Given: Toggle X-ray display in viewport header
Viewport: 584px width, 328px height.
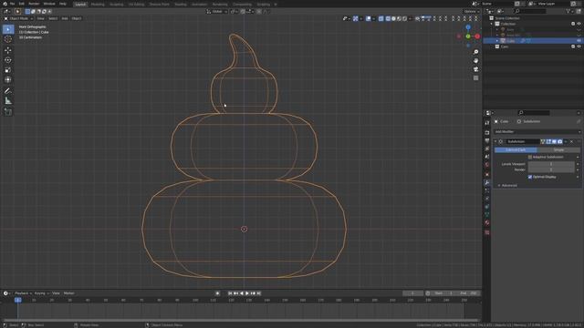Looking at the screenshot, I should [381, 18].
